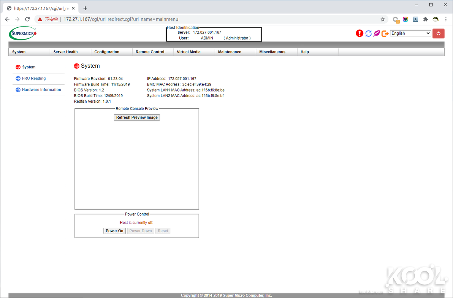Click 'Host is currently off.' status text
453x298 pixels.
tap(137, 223)
